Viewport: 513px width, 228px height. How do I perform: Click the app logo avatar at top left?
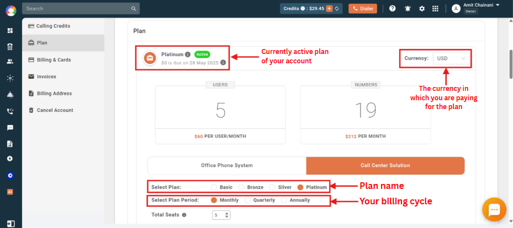point(11,10)
